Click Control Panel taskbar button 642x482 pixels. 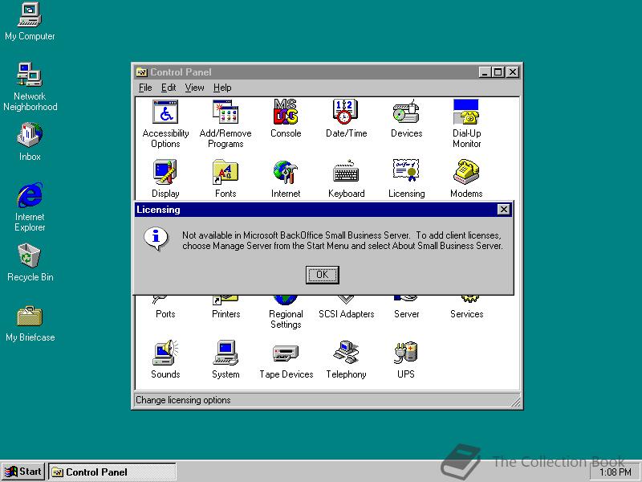[x=112, y=472]
